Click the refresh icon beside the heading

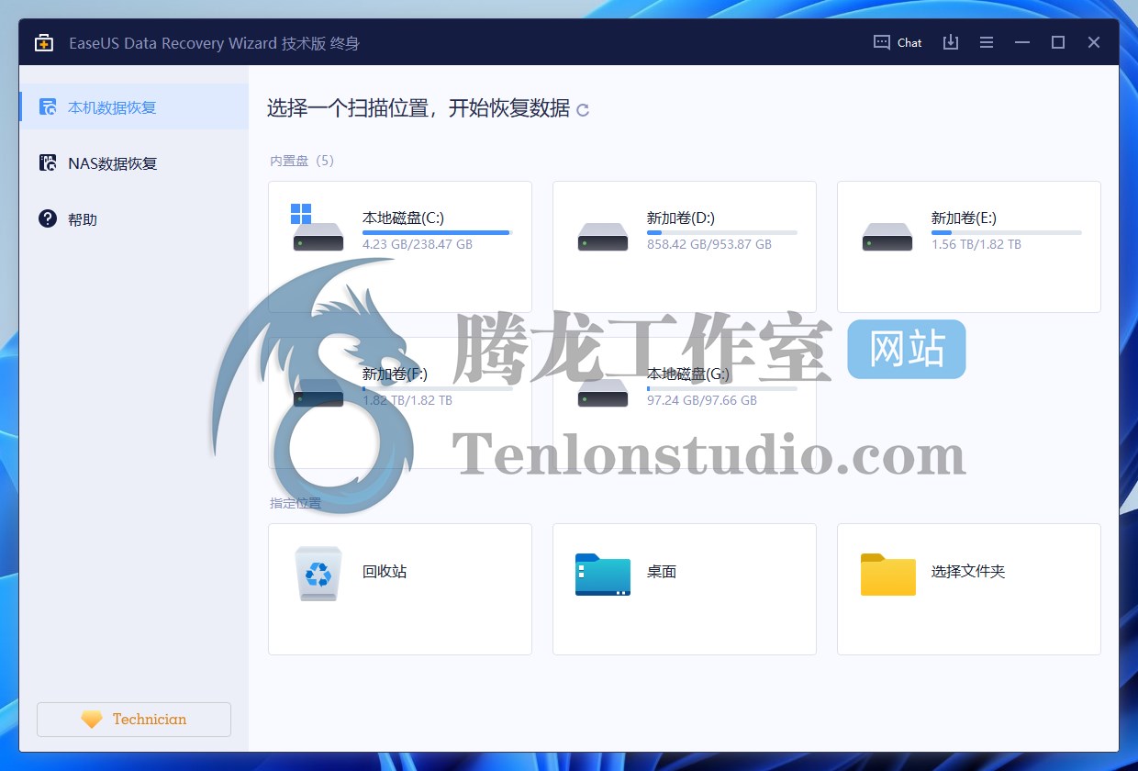pos(583,110)
